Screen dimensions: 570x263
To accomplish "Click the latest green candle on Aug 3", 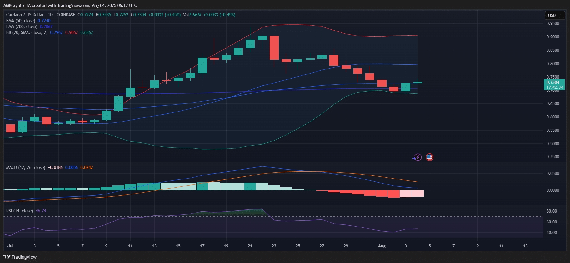I will [x=406, y=87].
